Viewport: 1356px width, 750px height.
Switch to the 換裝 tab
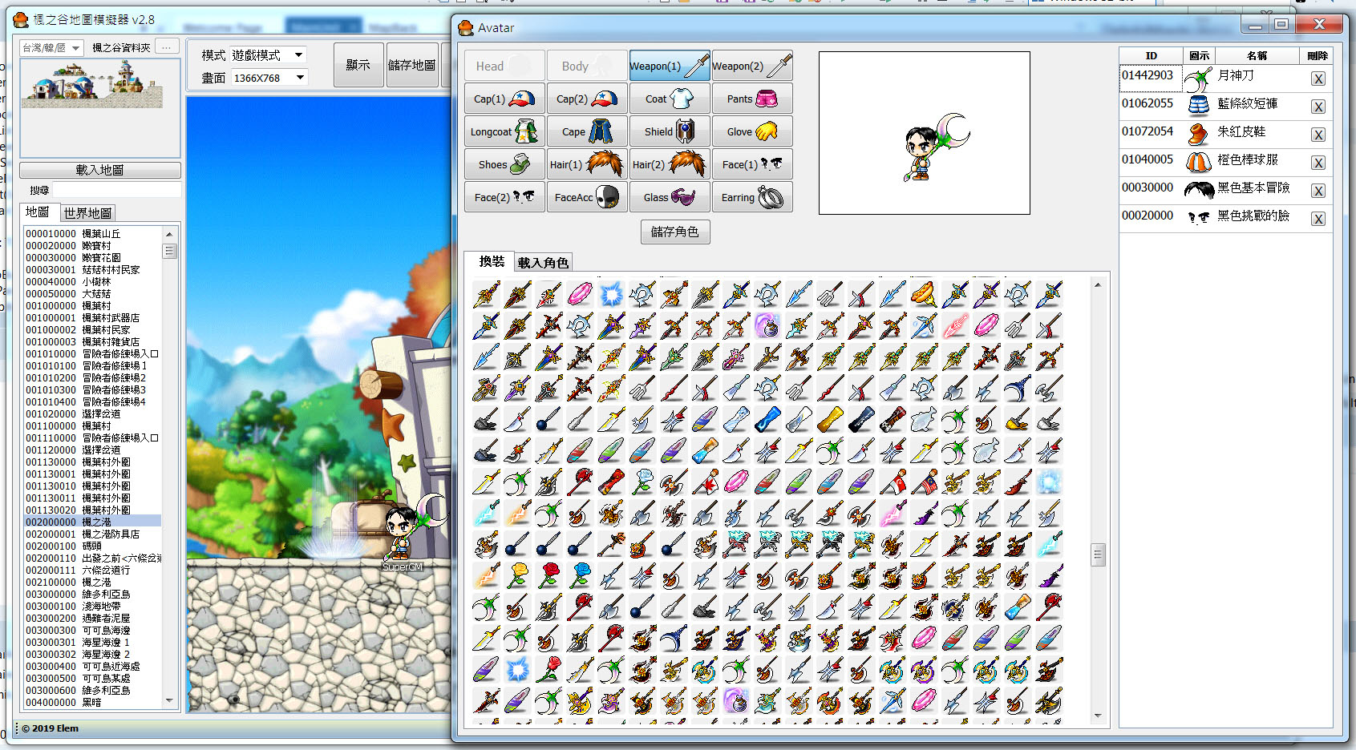(492, 261)
